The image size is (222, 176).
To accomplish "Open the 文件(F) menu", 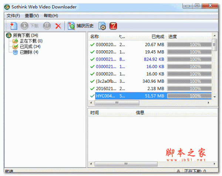I will [13, 16].
